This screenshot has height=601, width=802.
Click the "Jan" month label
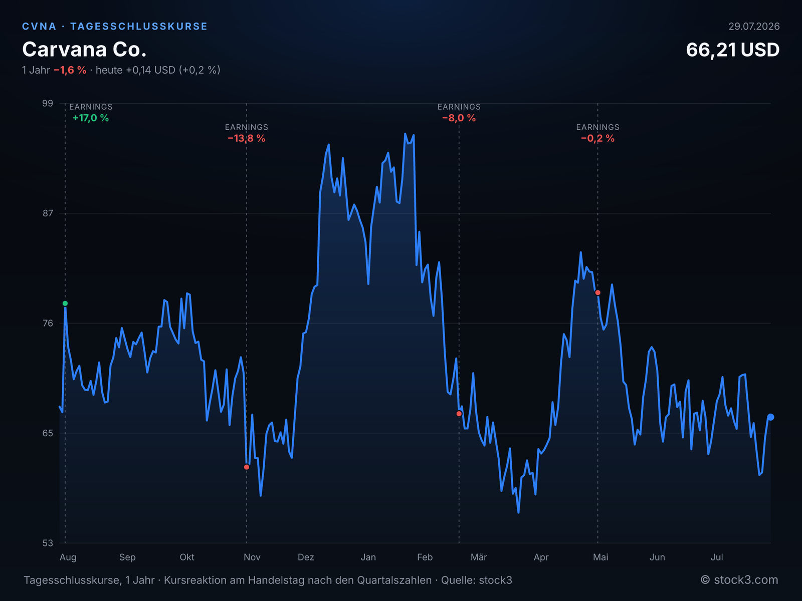tap(368, 557)
